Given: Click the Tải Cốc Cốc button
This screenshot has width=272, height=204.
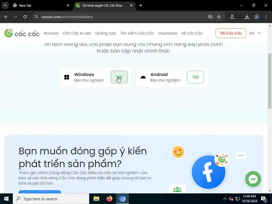Looking at the screenshot, I should point(231,33).
